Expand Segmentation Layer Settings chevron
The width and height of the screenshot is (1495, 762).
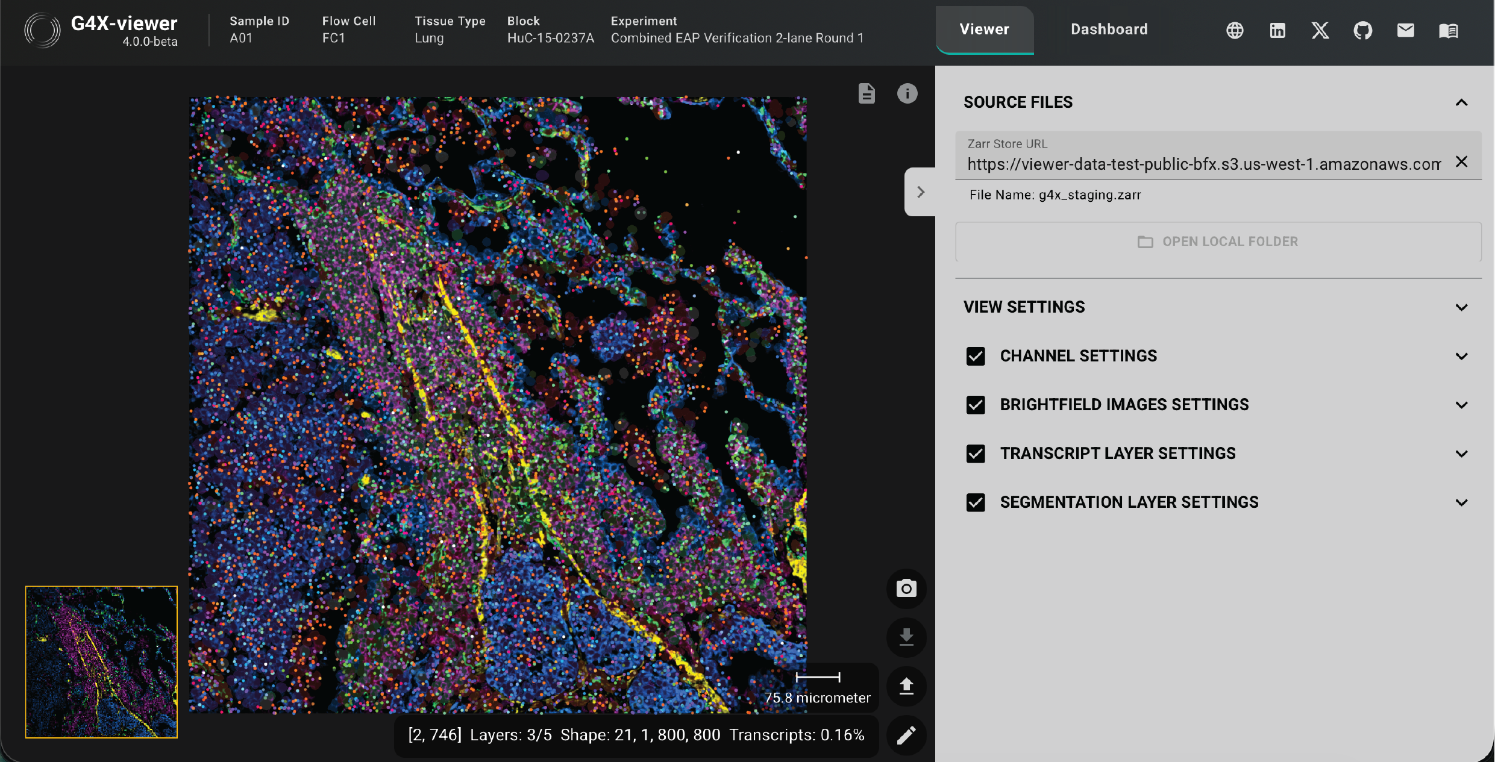(x=1461, y=502)
